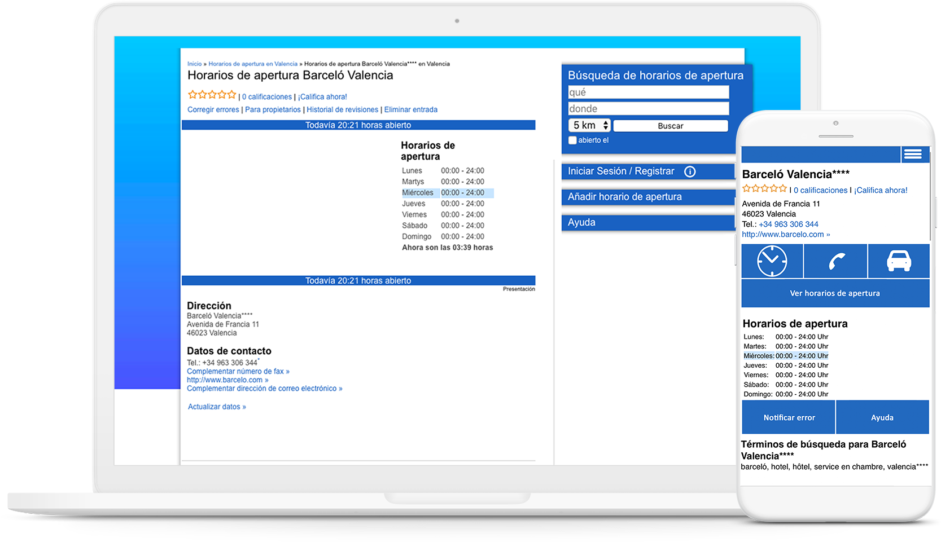Tap '¡Califica ahora!' on the phone

pyautogui.click(x=881, y=190)
